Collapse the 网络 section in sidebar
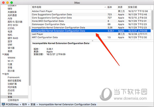 [x=3, y=54]
